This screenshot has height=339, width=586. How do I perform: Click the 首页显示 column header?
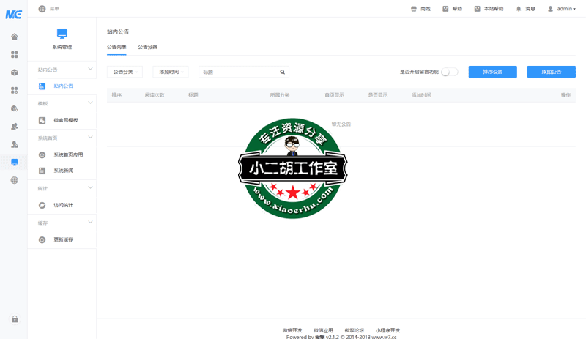335,95
